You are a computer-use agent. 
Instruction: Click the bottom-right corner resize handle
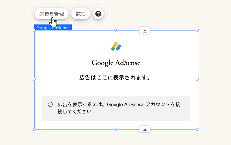coord(197,129)
